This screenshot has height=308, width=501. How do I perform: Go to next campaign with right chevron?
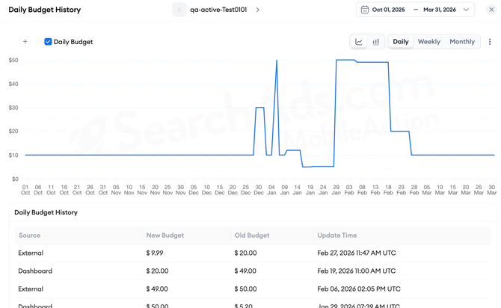tap(258, 10)
